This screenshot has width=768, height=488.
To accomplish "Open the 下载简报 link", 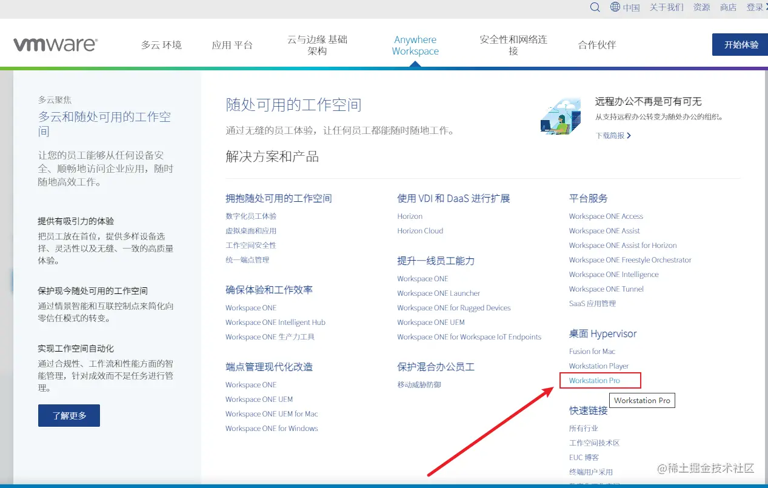I will (613, 136).
